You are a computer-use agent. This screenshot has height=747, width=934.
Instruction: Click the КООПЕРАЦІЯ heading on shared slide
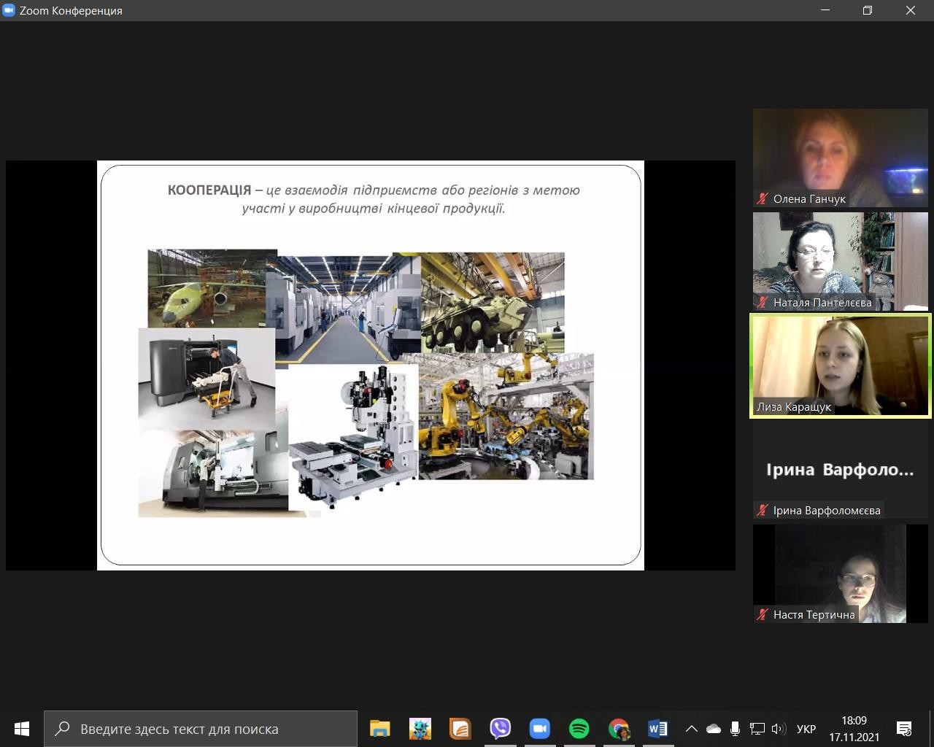coord(209,190)
